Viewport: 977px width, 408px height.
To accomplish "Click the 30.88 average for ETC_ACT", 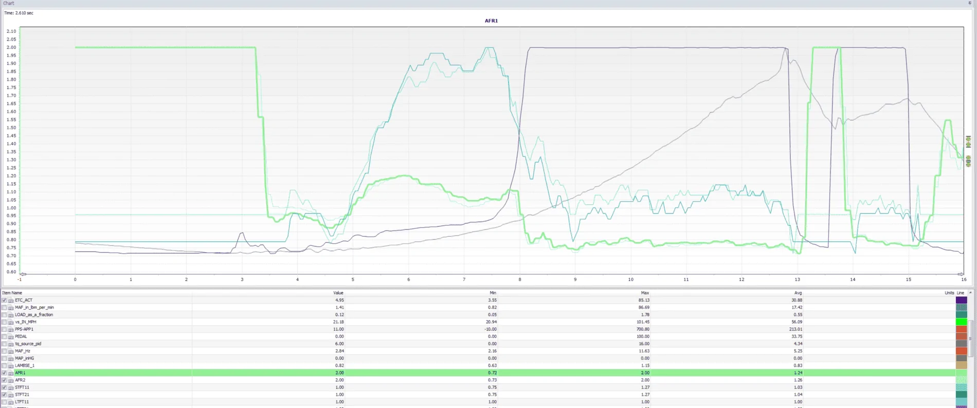I will (797, 300).
